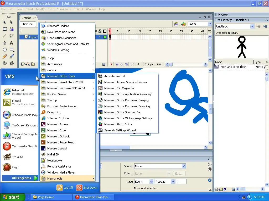Click the Edit Multiple Frames button
Image resolution: width=269 pixels, height=201 pixels.
(x=127, y=64)
